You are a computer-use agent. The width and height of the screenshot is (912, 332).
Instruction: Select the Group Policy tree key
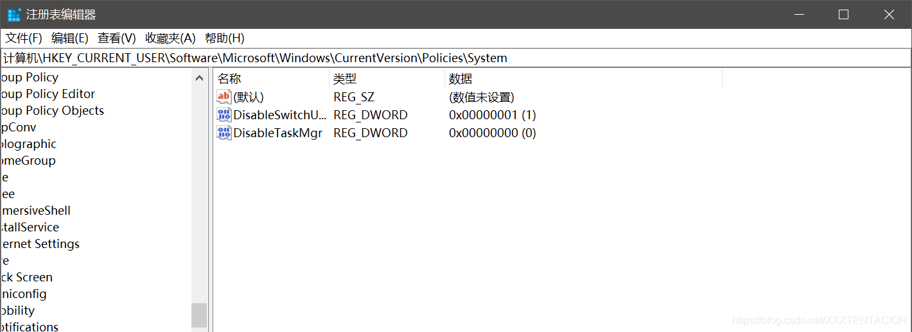point(29,78)
